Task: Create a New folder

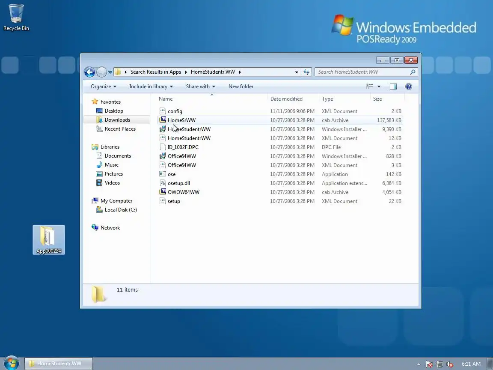Action: coord(241,87)
